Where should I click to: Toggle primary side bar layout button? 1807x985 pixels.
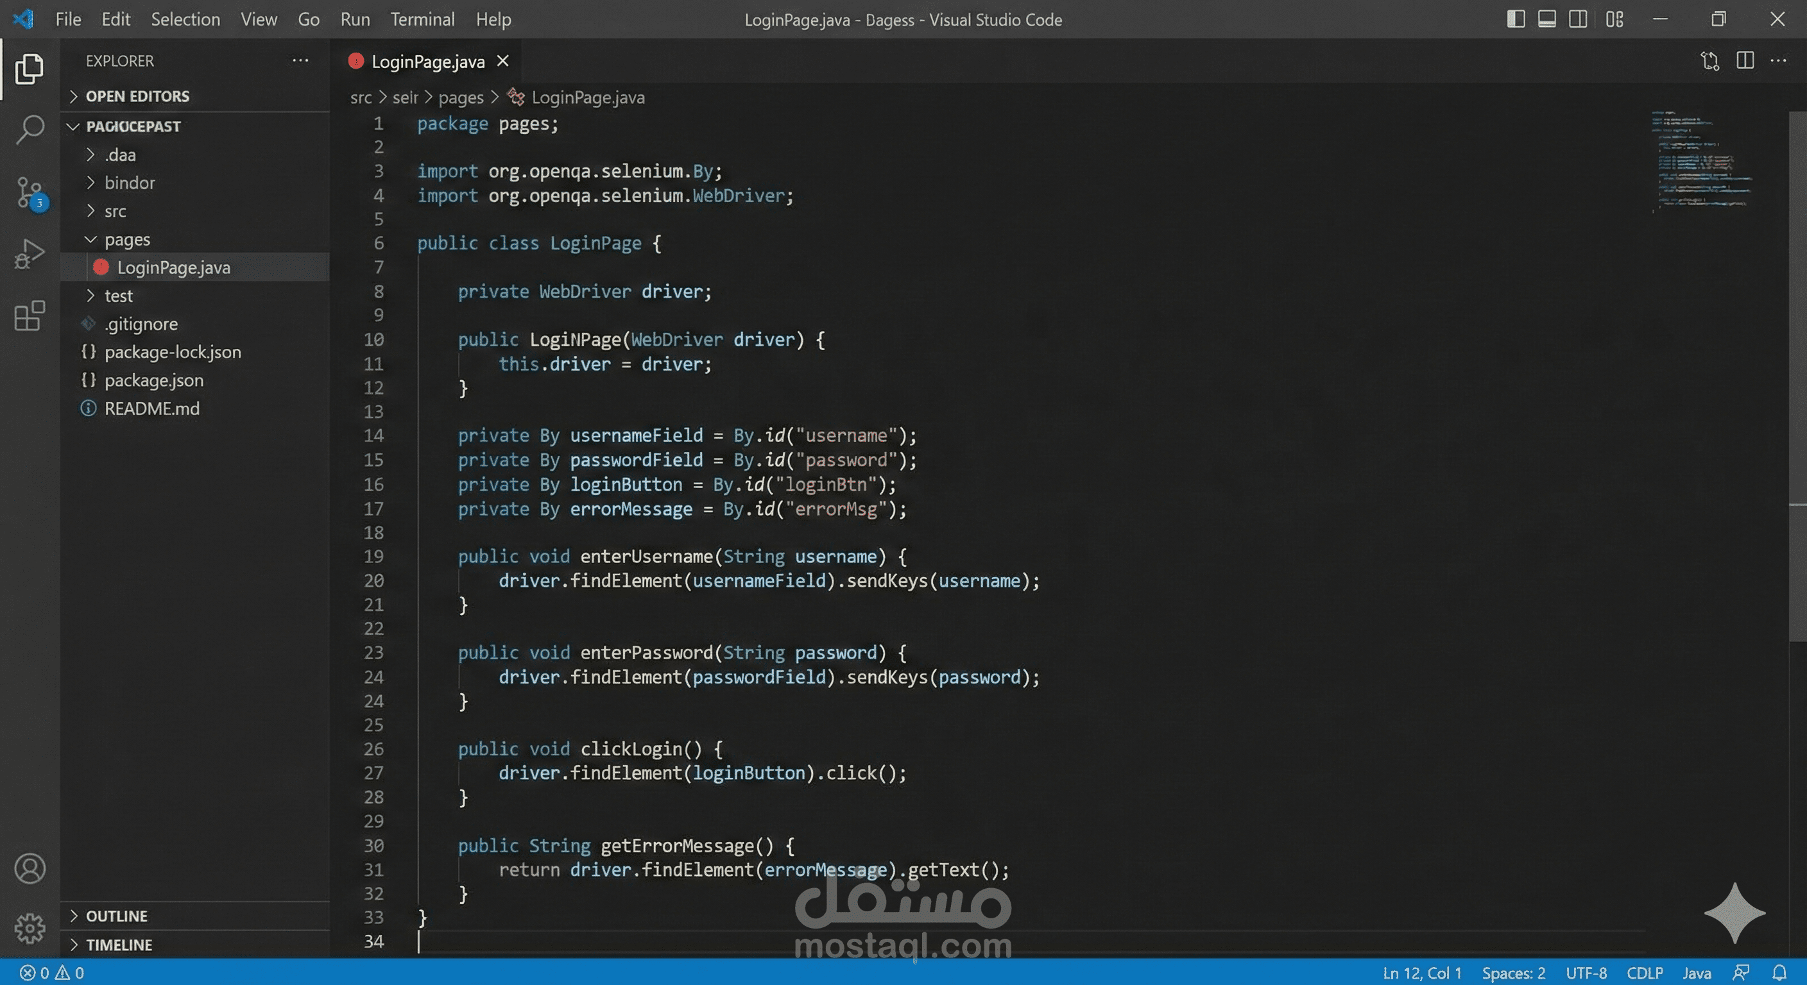(1515, 19)
